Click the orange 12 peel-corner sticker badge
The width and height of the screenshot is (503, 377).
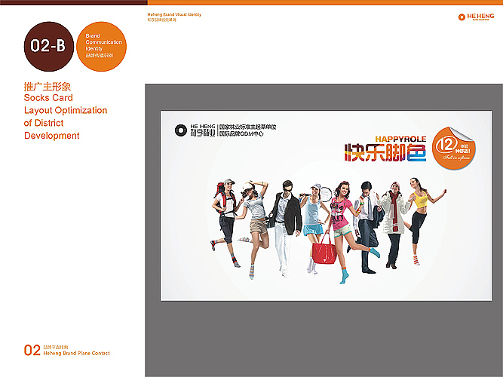454,148
